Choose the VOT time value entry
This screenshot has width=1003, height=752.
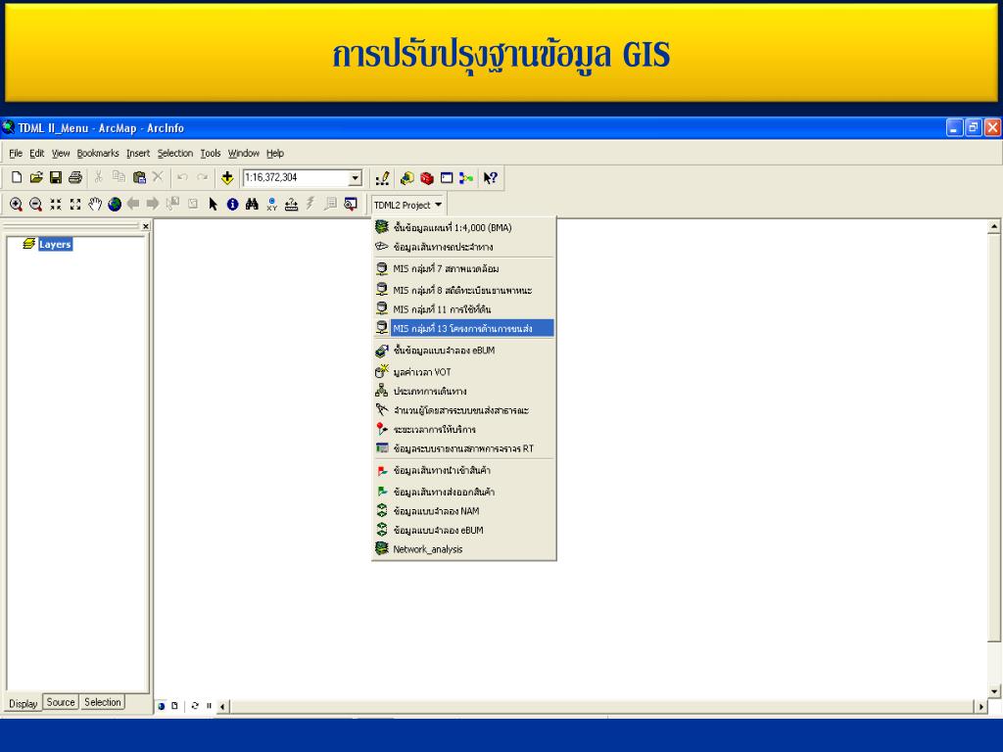coord(463,371)
